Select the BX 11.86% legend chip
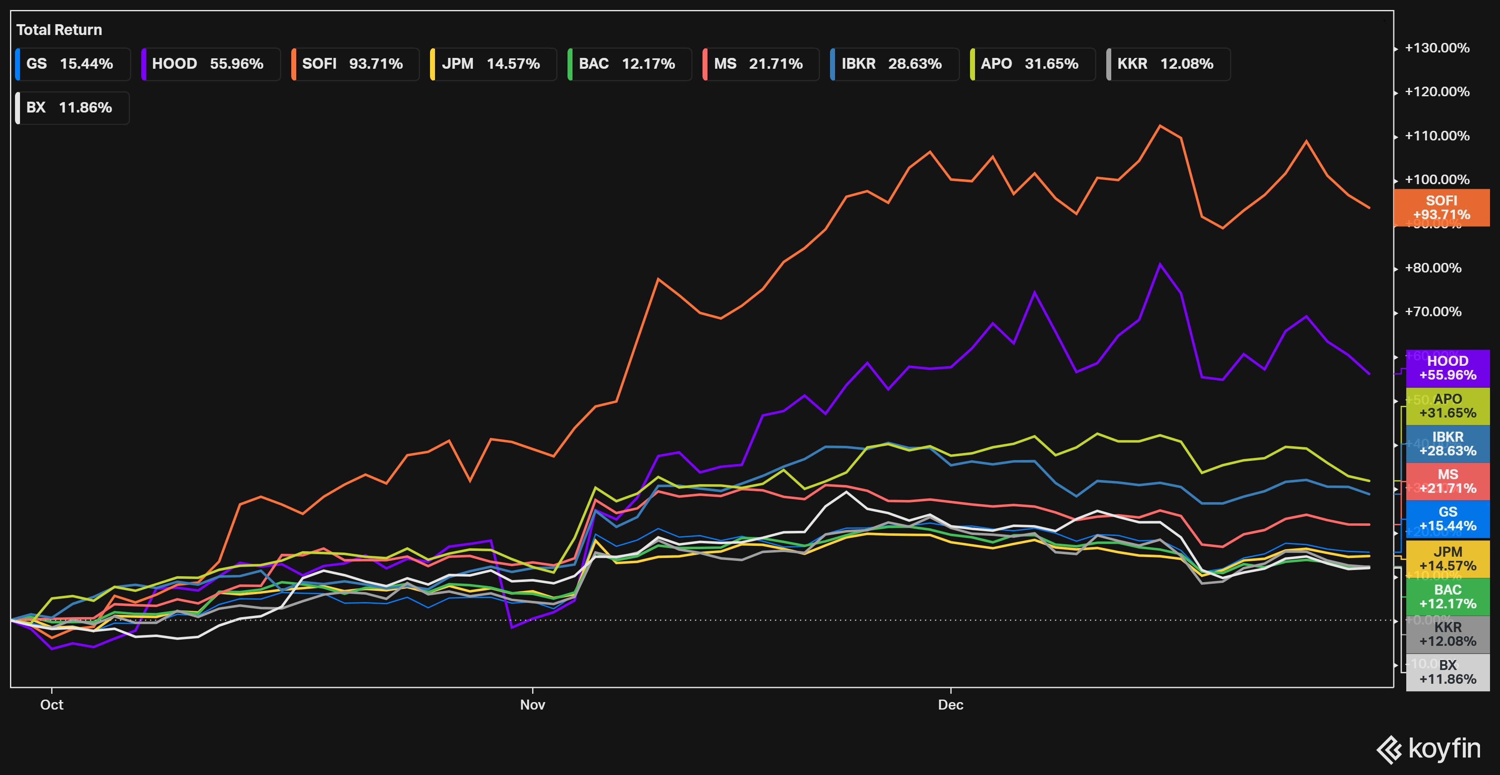 tap(72, 108)
